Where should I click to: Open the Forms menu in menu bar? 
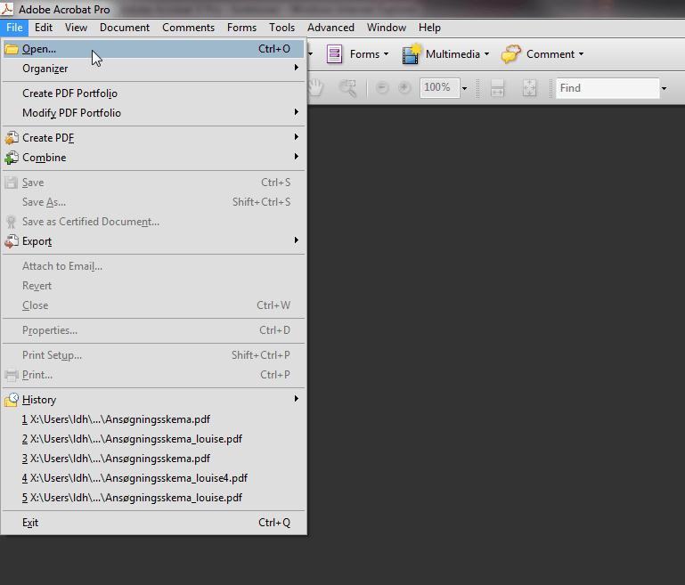click(241, 28)
